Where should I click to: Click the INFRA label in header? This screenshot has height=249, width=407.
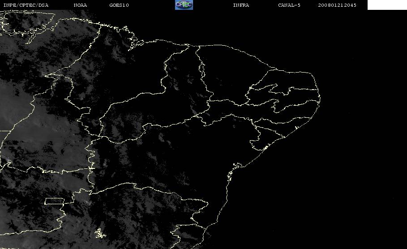point(241,5)
